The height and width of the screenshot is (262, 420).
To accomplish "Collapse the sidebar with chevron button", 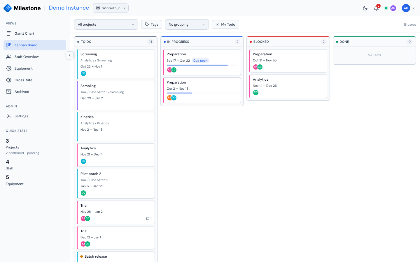I will [x=70, y=55].
